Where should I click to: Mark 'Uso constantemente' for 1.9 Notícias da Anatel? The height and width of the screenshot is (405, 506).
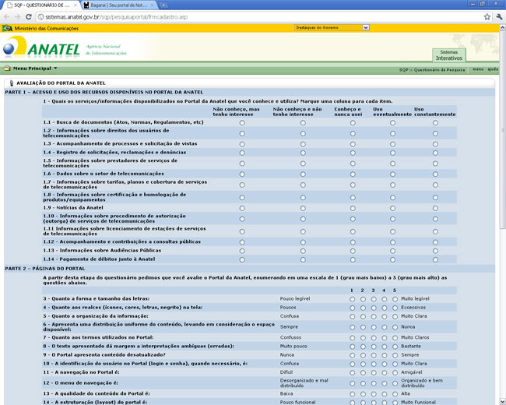click(435, 208)
